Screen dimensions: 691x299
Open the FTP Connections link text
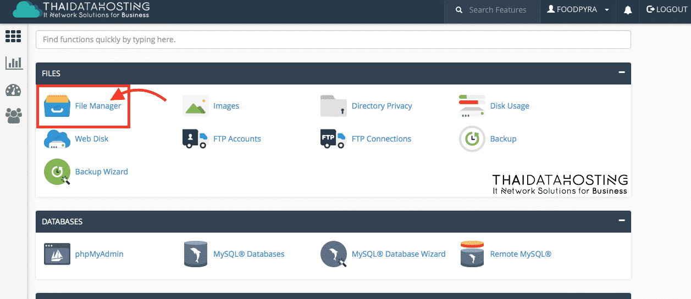pyautogui.click(x=382, y=139)
